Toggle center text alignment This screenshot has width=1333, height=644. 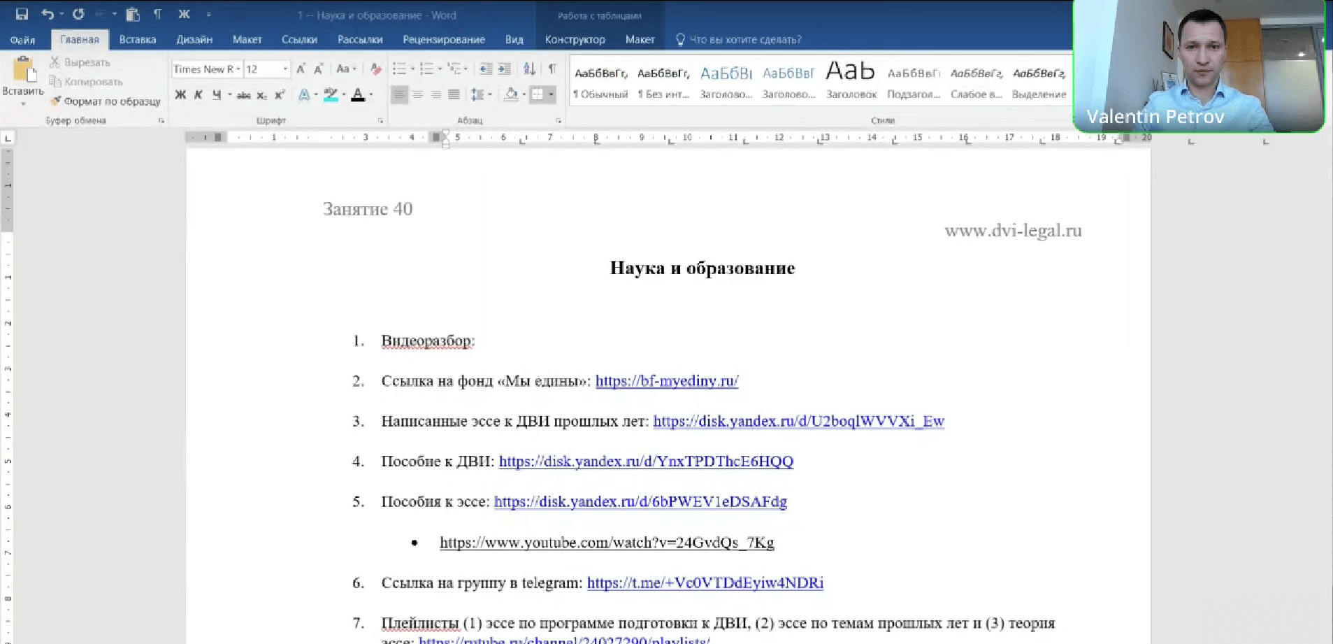pyautogui.click(x=417, y=94)
